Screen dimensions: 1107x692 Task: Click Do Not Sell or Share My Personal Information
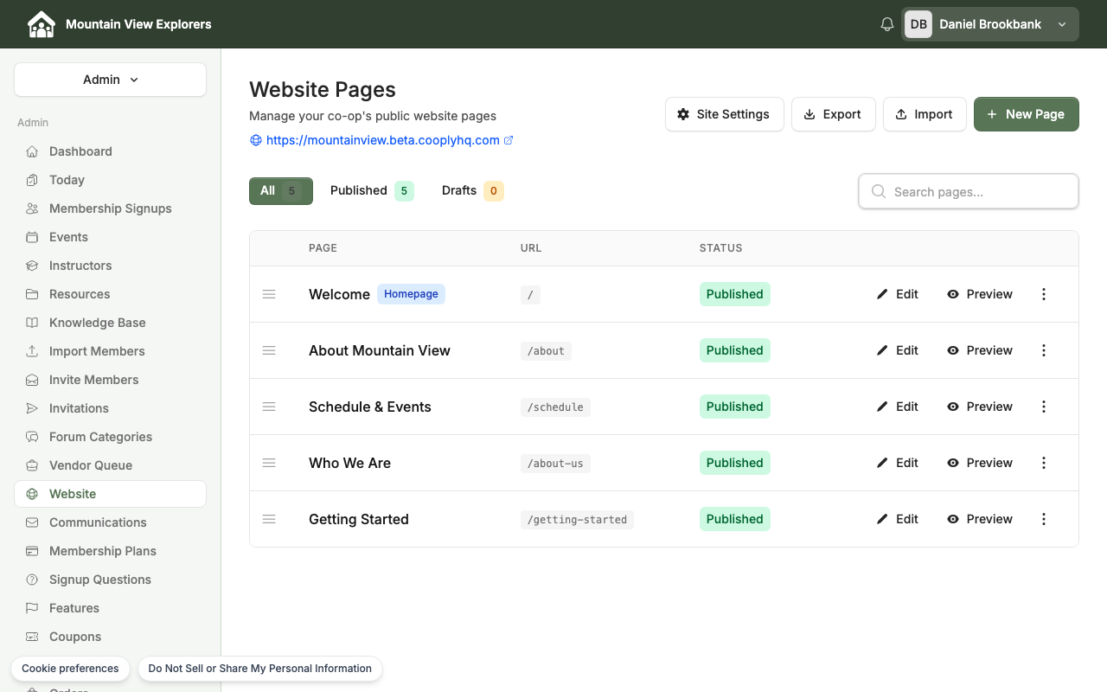pos(259,669)
